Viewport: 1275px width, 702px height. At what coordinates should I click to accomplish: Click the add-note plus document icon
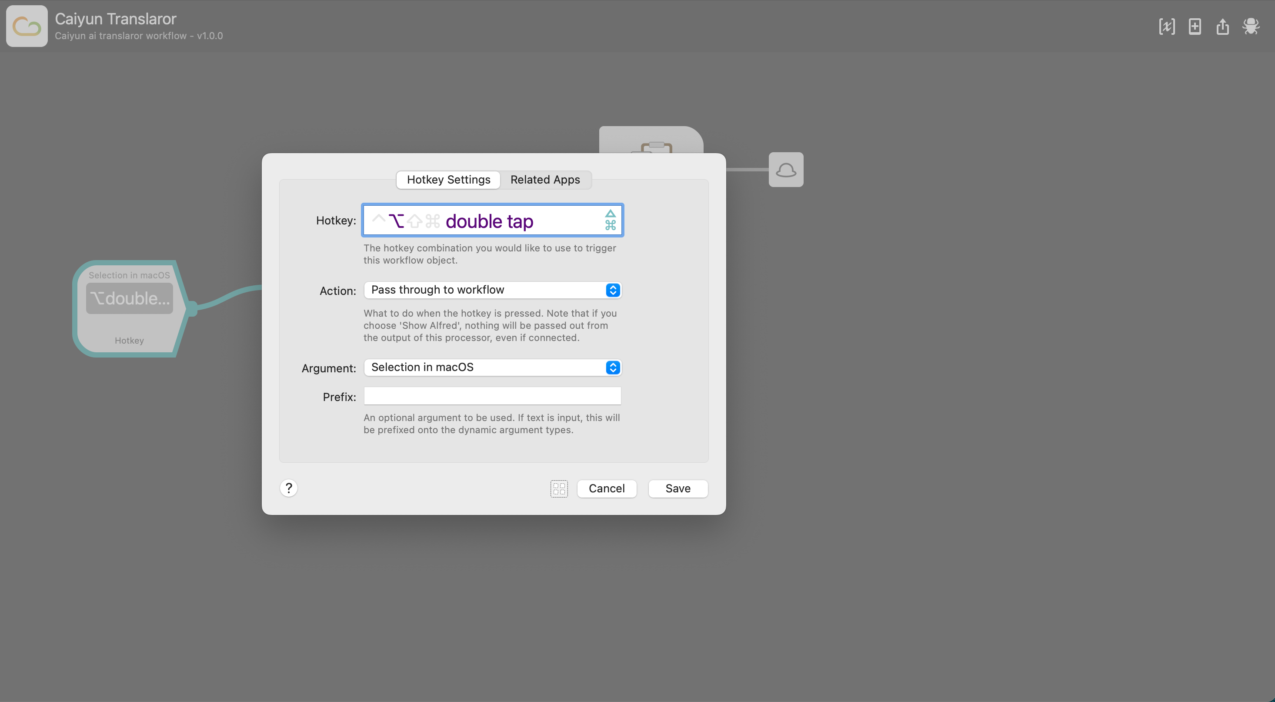point(1195,26)
